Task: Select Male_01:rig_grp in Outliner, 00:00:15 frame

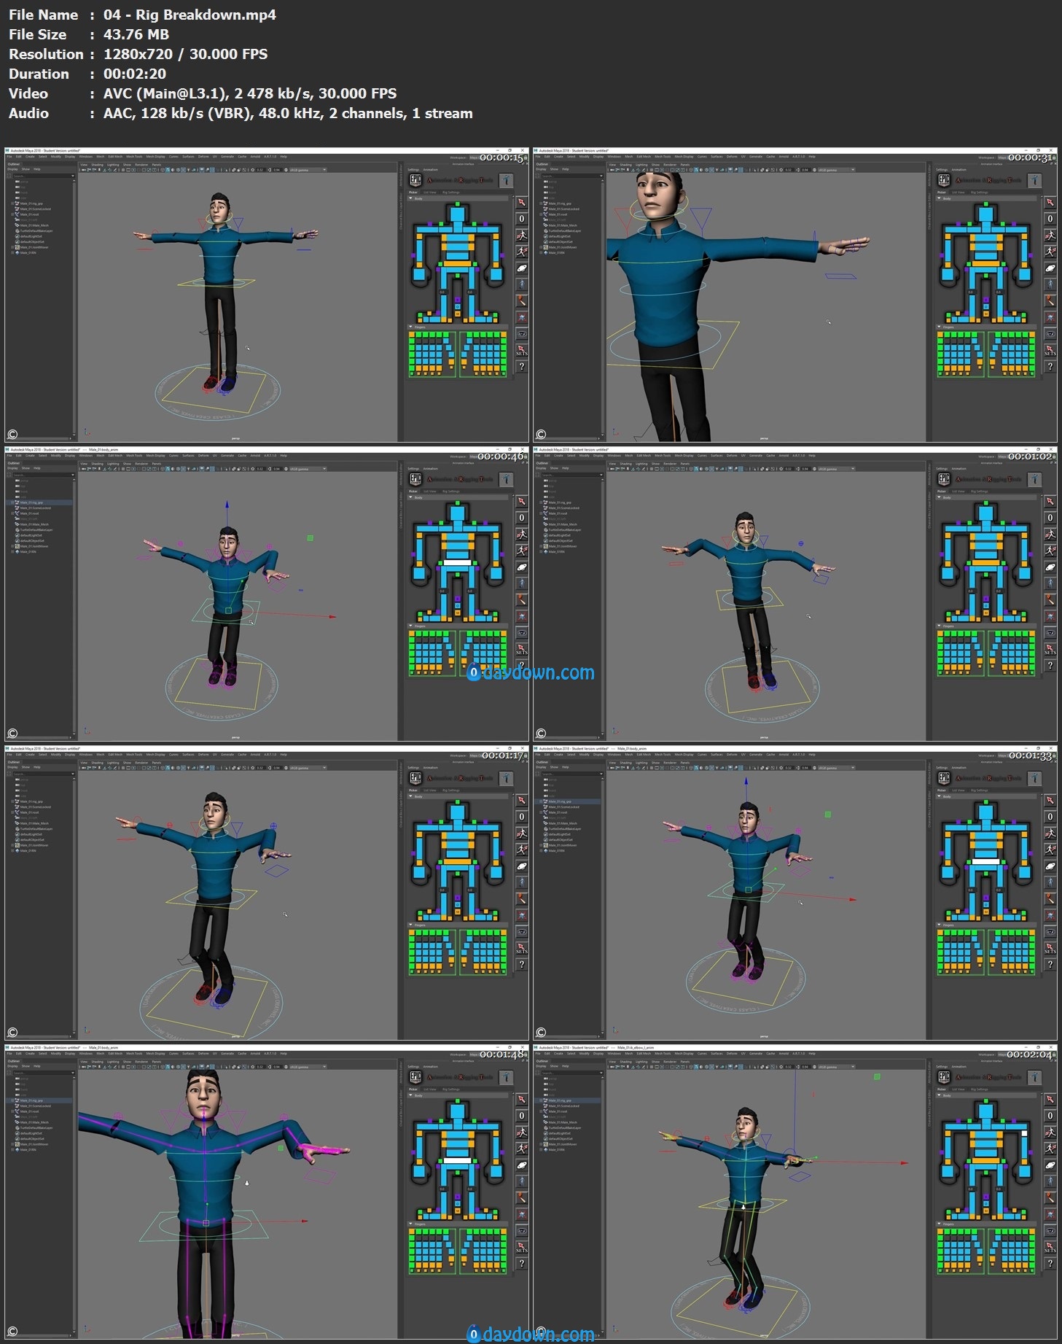Action: pyautogui.click(x=31, y=203)
